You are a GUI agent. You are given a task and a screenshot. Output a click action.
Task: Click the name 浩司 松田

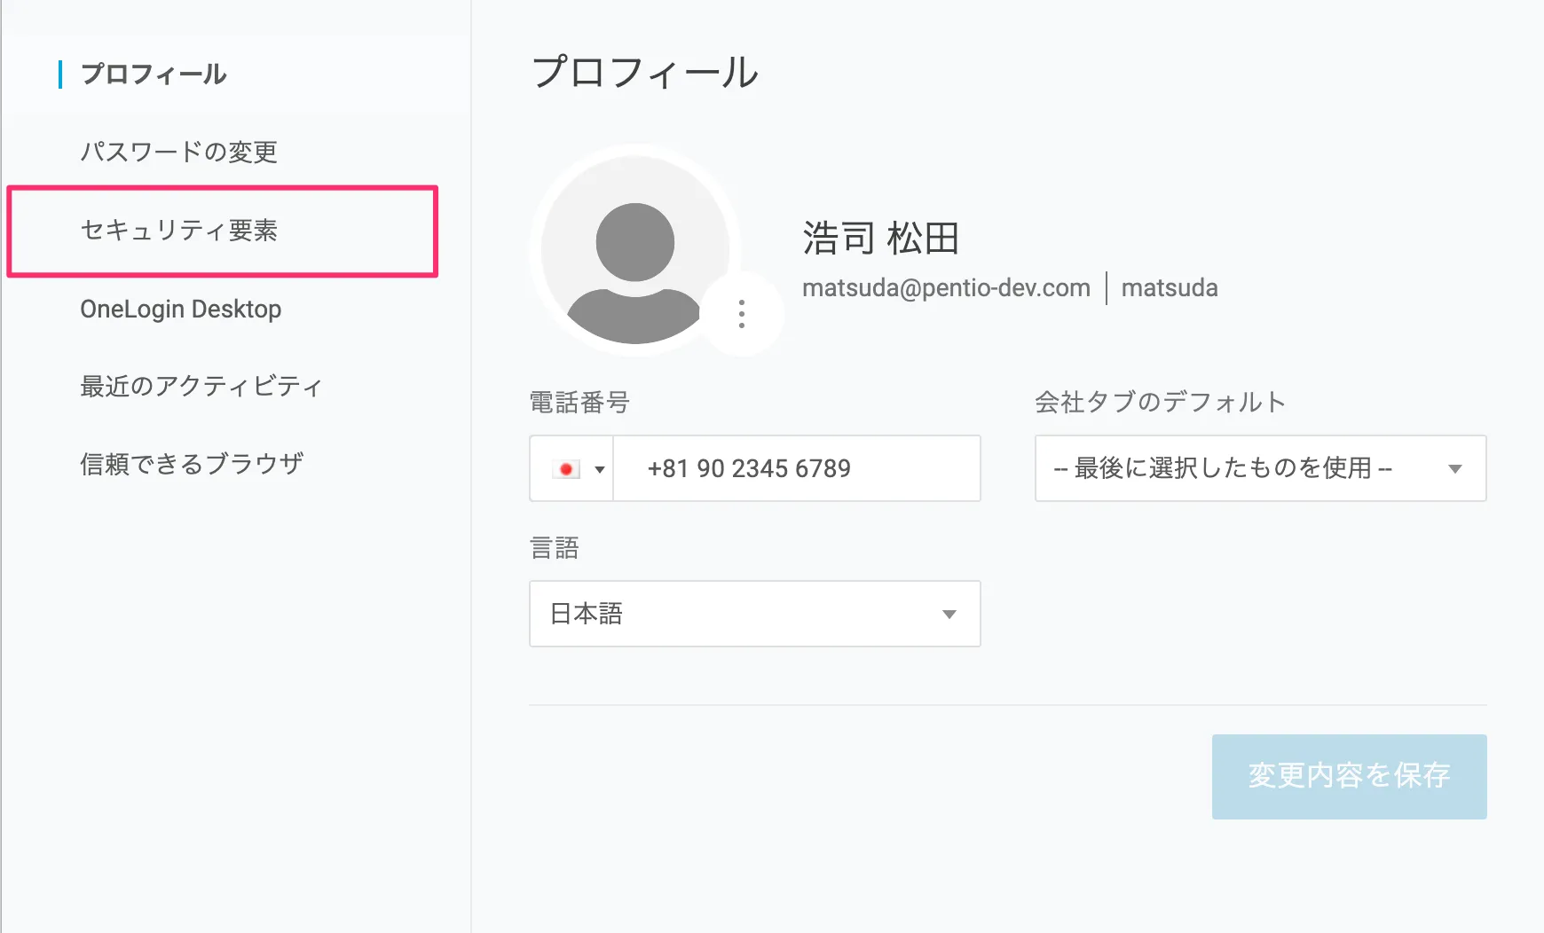pyautogui.click(x=880, y=239)
